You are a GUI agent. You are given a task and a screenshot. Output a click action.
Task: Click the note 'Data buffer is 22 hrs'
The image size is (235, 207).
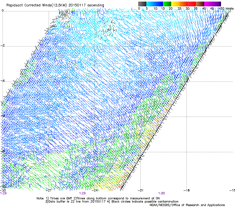point(65,202)
